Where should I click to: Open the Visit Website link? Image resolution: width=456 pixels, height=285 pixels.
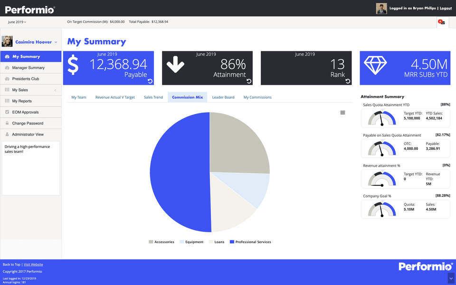pyautogui.click(x=33, y=265)
